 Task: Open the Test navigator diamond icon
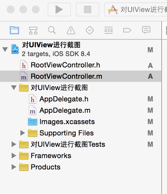[x=90, y=30]
